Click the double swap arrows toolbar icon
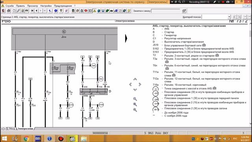 click(66, 11)
